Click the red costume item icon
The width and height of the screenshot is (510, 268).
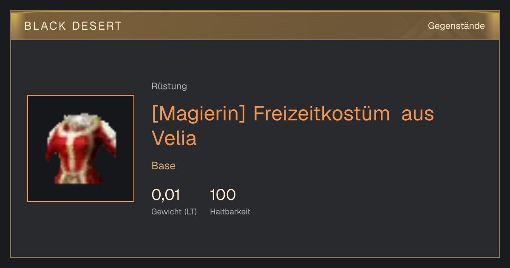tap(81, 148)
